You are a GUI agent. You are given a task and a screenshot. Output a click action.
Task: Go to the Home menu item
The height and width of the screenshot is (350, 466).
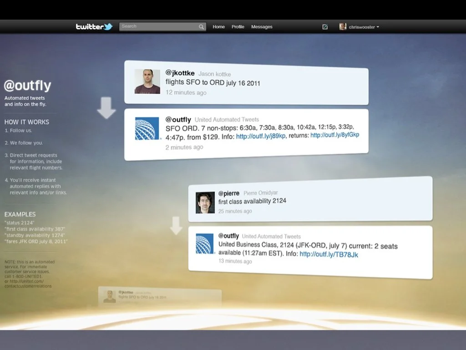click(219, 27)
